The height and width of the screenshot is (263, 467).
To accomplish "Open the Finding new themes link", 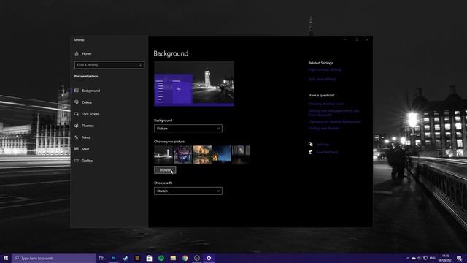I will [x=323, y=129].
